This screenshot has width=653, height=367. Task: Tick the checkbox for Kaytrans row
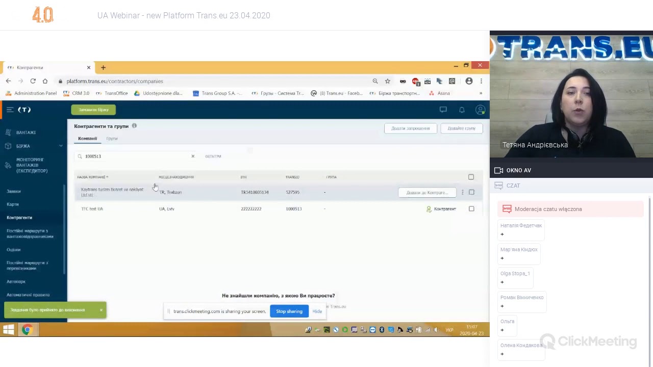pyautogui.click(x=471, y=192)
